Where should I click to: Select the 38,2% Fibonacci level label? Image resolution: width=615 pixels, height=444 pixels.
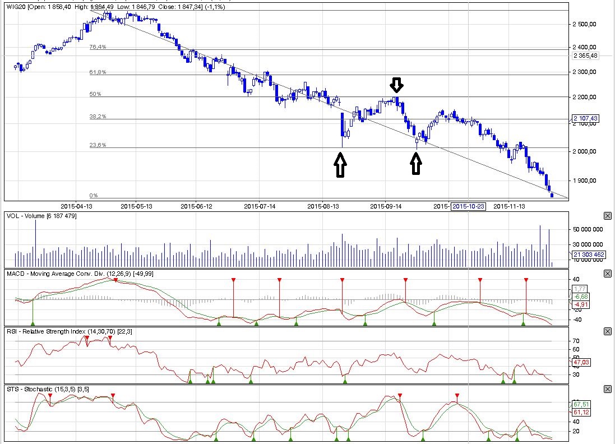pos(98,117)
